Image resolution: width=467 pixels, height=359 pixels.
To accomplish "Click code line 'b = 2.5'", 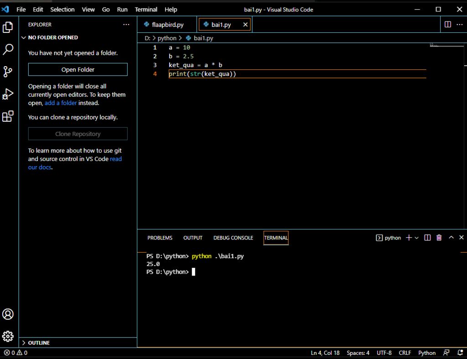I will 181,56.
